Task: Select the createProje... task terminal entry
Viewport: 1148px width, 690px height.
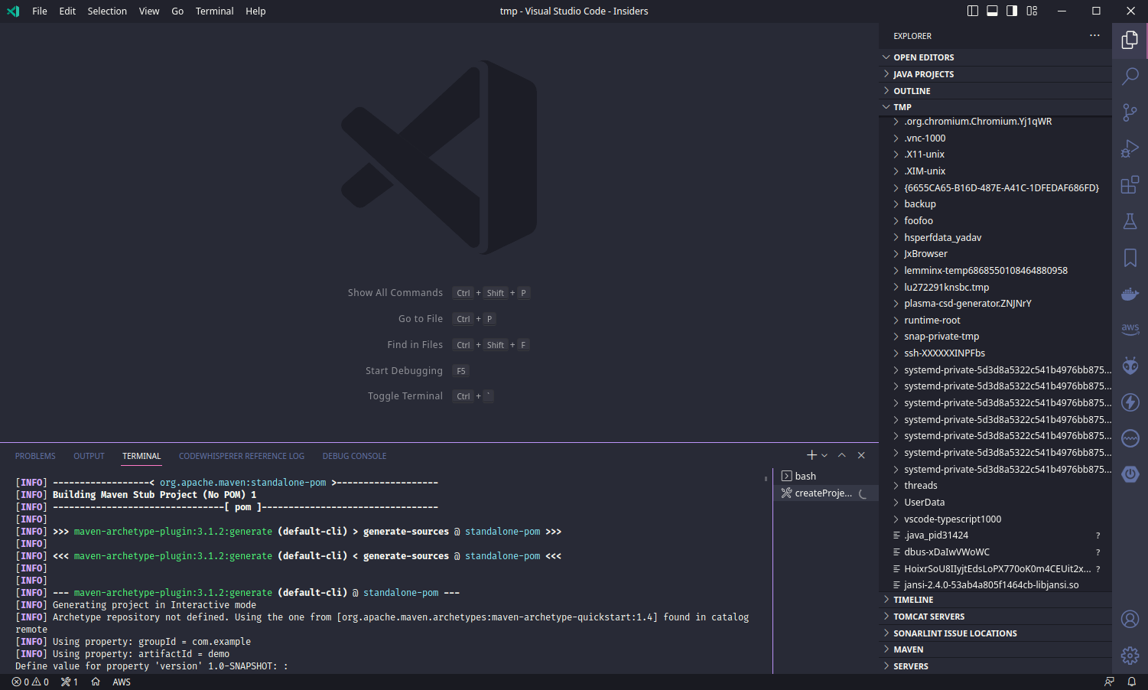Action: 826,493
